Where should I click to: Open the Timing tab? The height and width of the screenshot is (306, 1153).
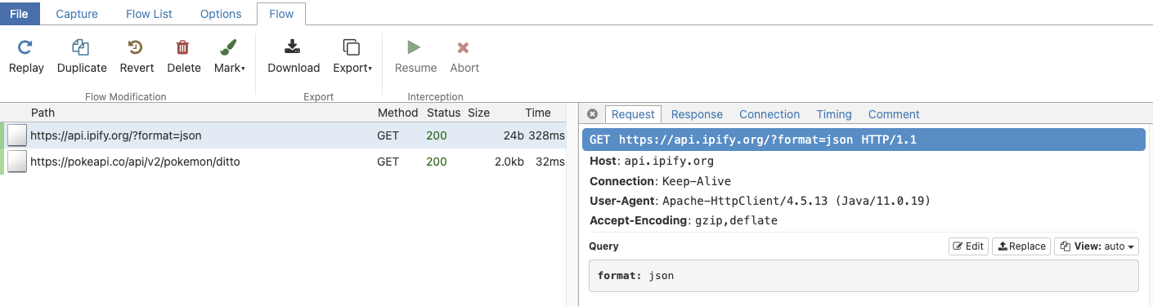coord(834,114)
